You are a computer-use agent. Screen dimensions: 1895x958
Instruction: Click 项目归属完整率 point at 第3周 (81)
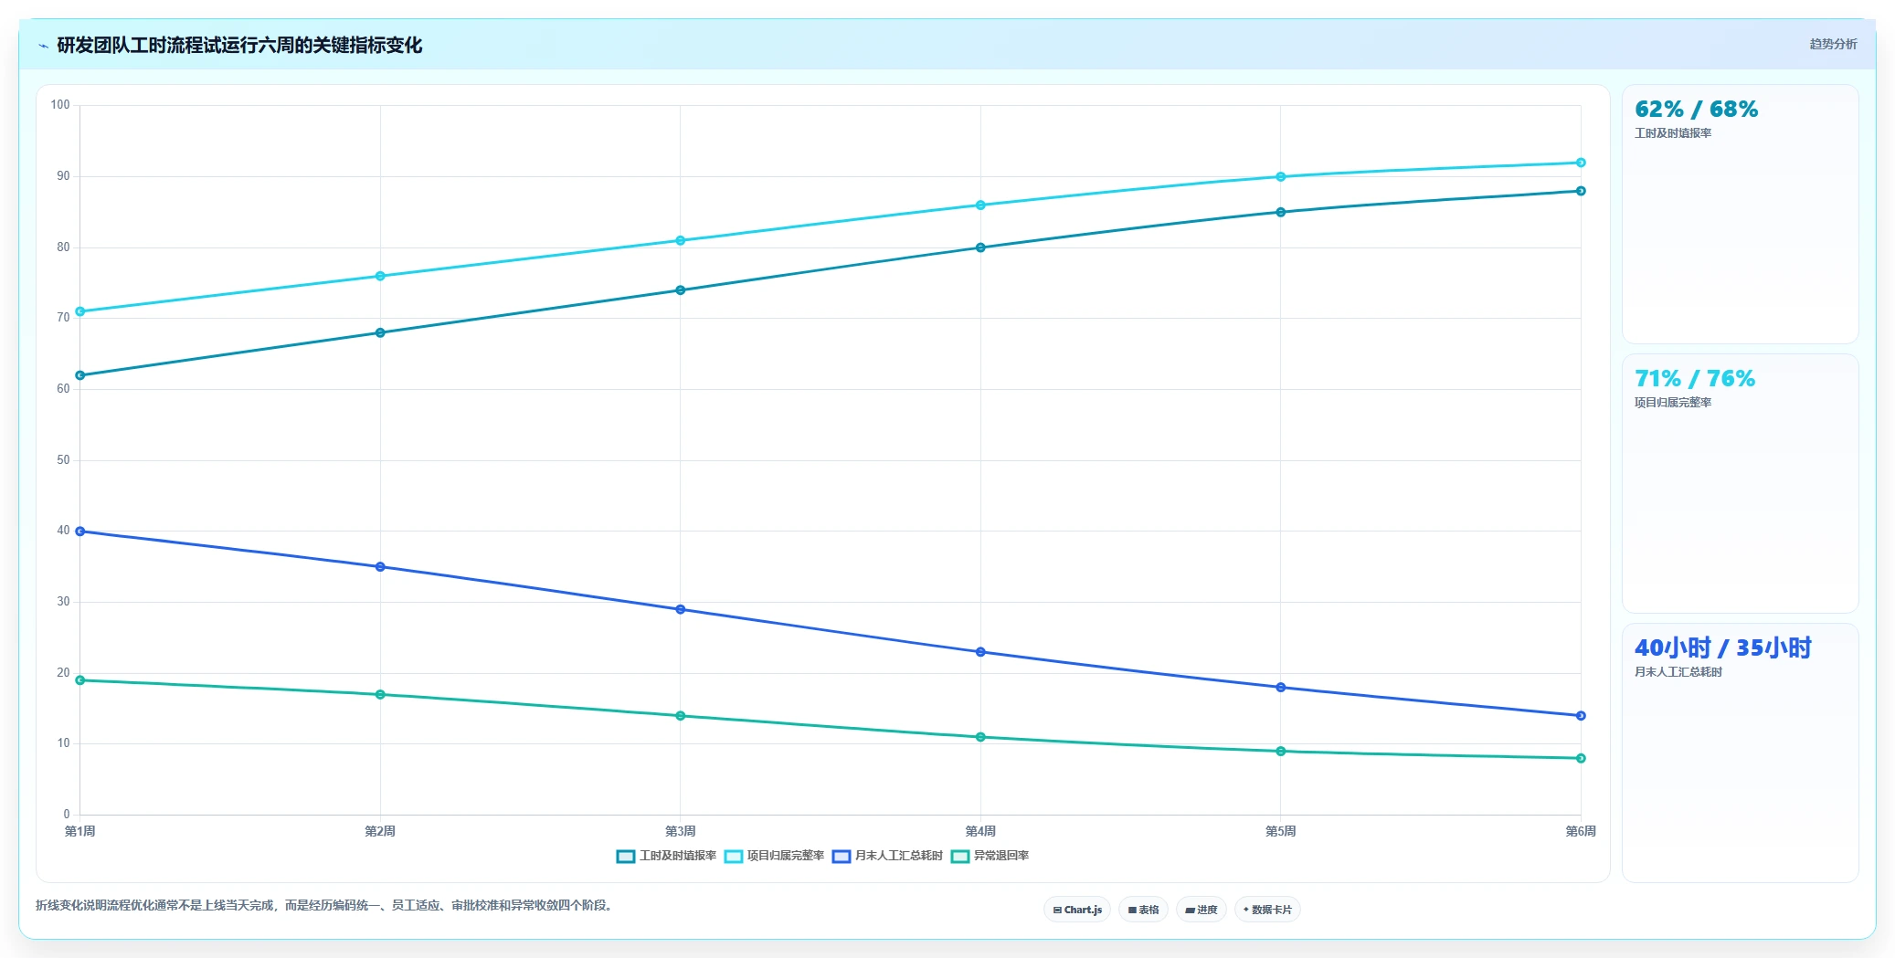681,241
